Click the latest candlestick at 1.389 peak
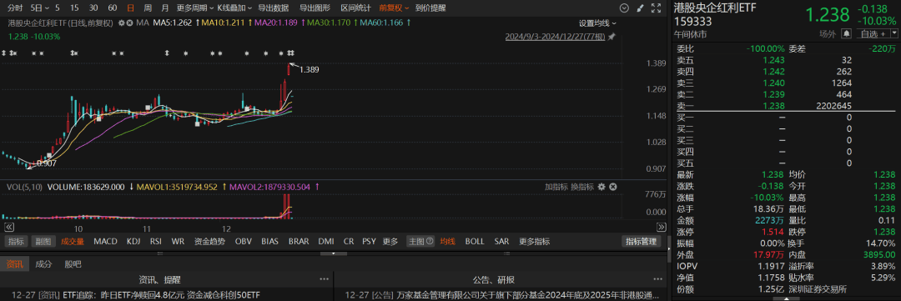 click(289, 69)
